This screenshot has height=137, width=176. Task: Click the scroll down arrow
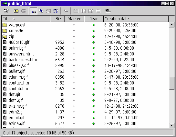[x=171, y=125]
